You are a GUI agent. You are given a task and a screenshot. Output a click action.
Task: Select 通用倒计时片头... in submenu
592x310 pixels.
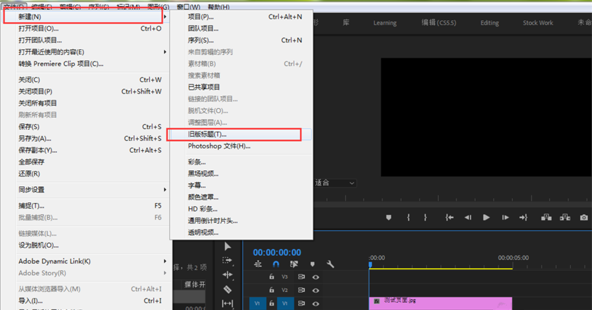point(242,220)
